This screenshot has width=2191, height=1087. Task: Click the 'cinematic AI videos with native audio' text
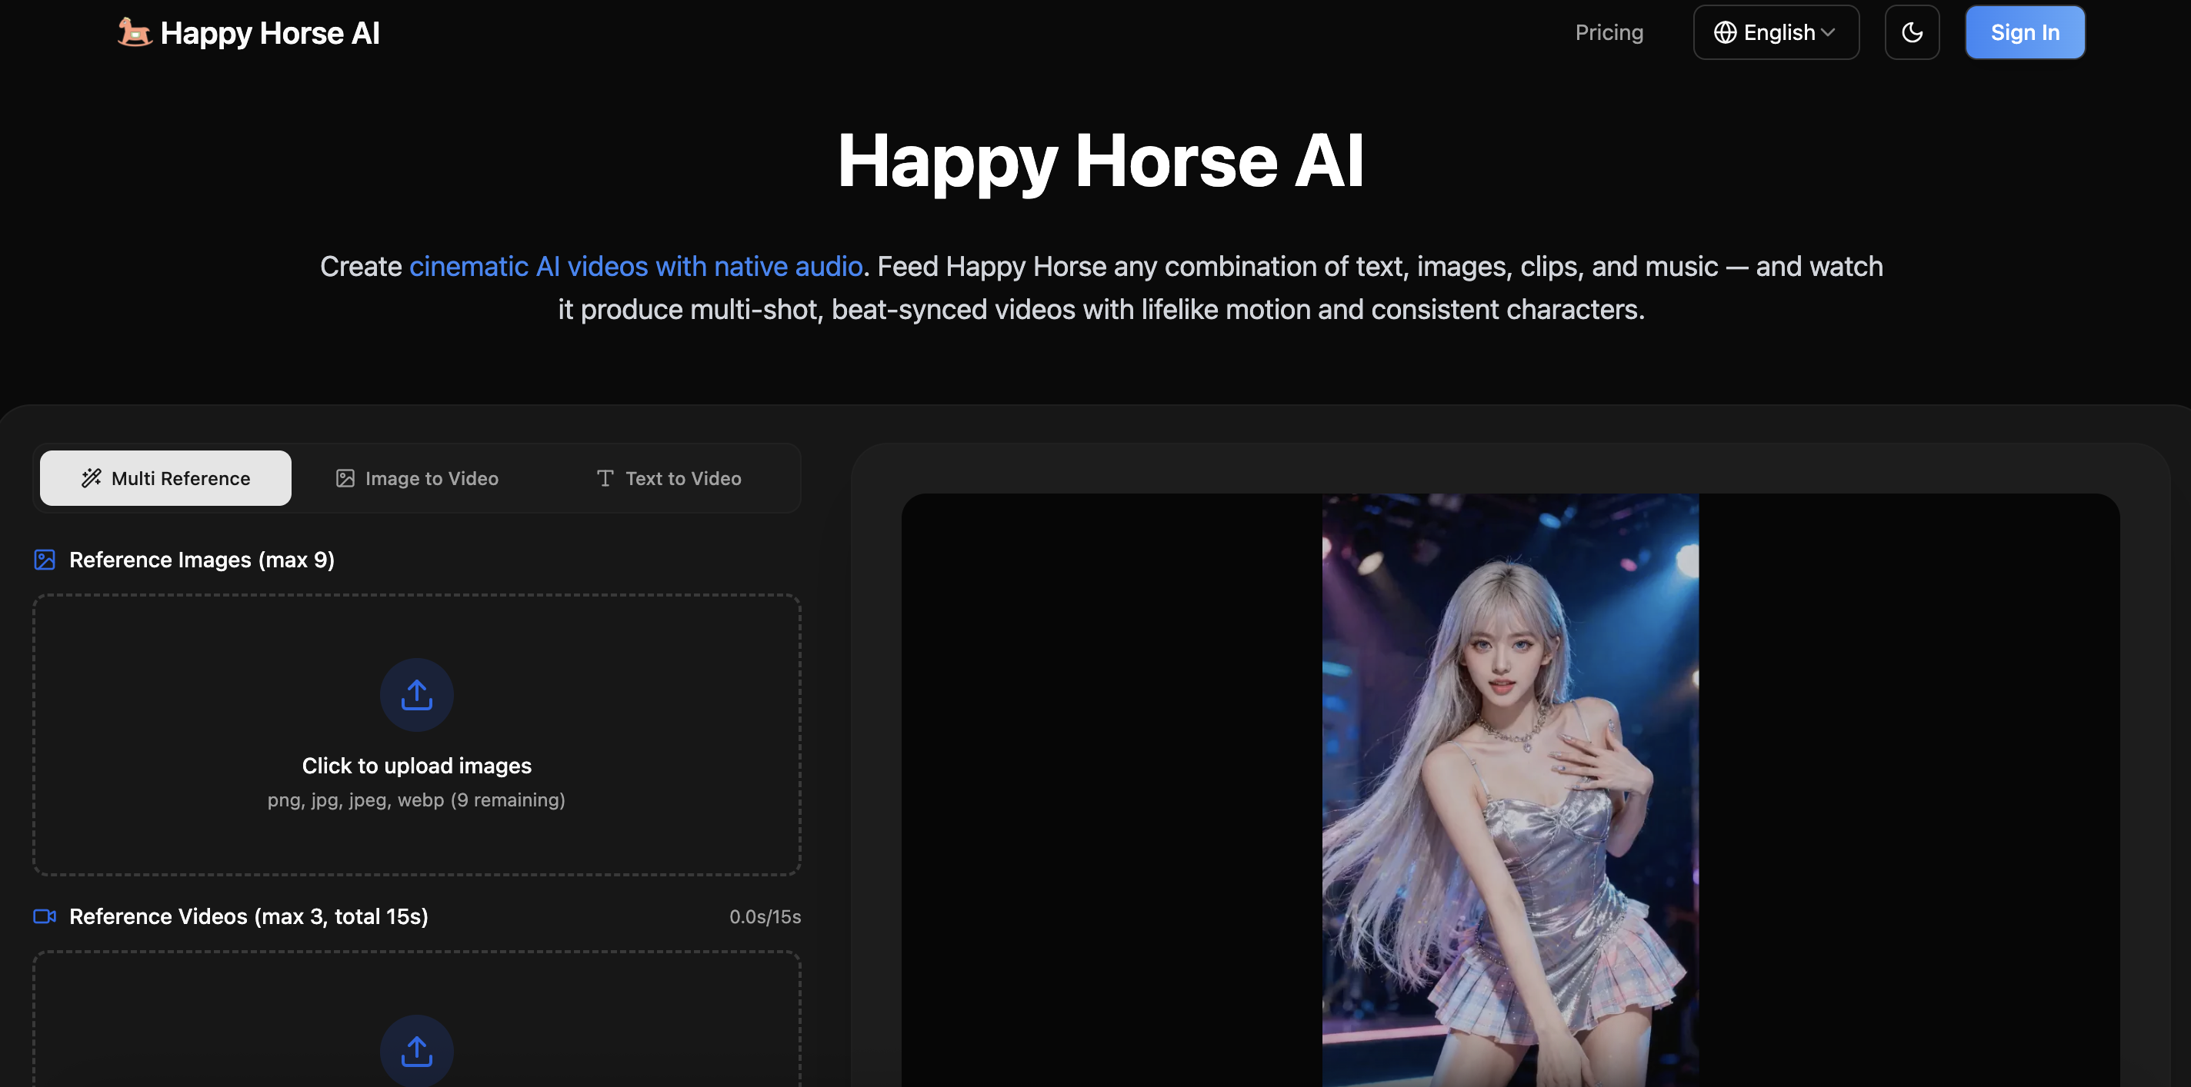636,267
